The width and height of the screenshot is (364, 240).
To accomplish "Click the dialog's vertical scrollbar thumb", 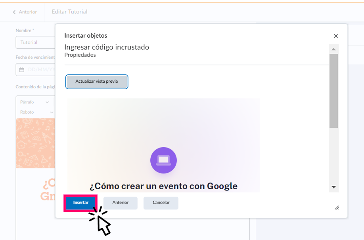I will (333, 91).
